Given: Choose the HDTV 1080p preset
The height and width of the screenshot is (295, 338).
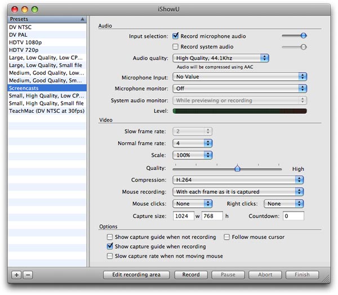Looking at the screenshot, I should tap(47, 42).
